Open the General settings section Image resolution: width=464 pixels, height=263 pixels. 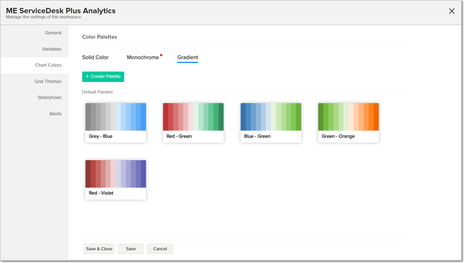point(53,33)
